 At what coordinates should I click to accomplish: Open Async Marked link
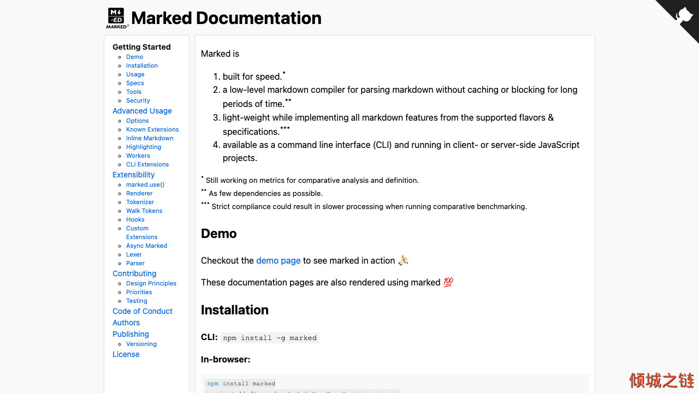point(146,246)
